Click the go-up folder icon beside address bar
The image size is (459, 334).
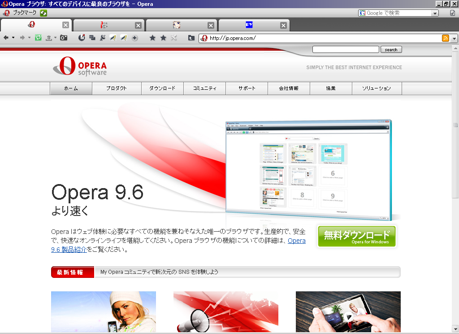(x=191, y=38)
